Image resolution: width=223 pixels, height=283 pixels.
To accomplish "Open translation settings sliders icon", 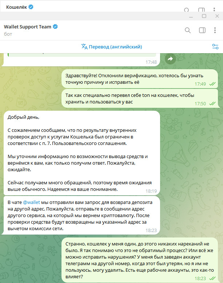I will [215, 47].
